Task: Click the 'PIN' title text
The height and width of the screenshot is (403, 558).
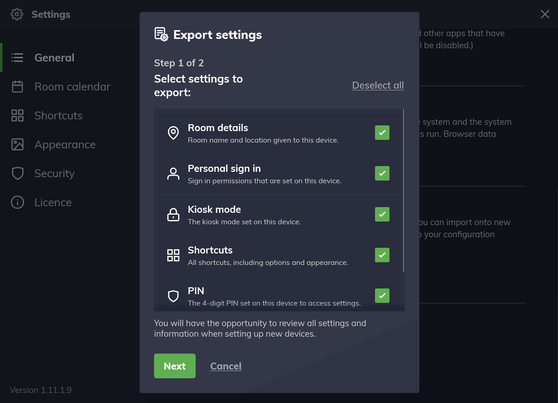Action: pyautogui.click(x=196, y=291)
